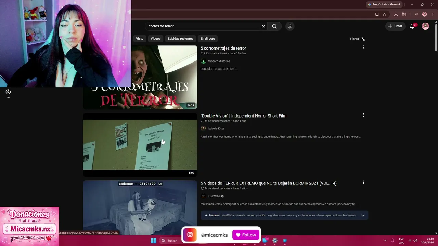Click the "A girl is on her way home" description
This screenshot has width=438, height=246.
pos(281,137)
